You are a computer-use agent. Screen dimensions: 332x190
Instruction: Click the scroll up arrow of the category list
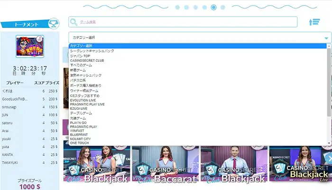point(329,46)
